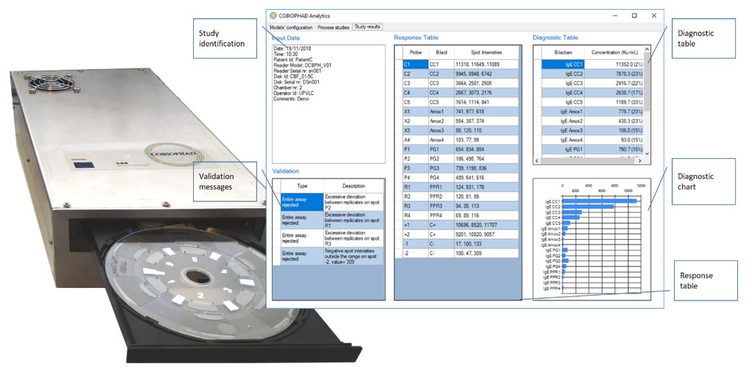Click spot intensities 100, 47, 309
Viewport: 752px width, 368px height.
pyautogui.click(x=486, y=253)
